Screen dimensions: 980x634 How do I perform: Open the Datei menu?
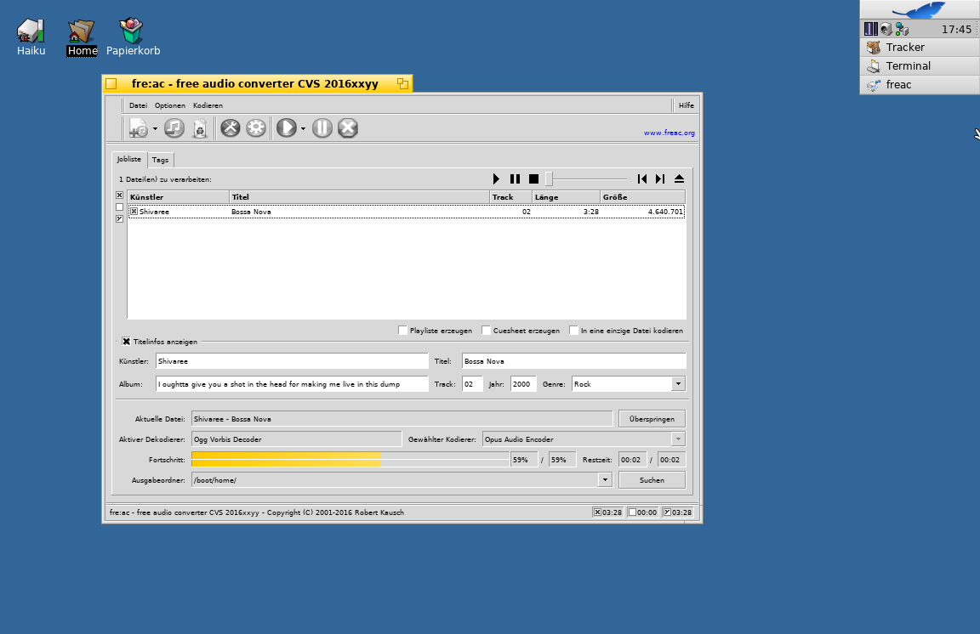tap(138, 105)
